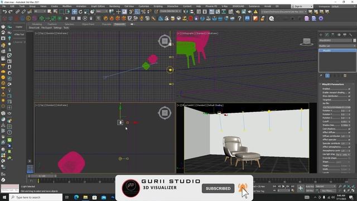Open the V-Ray menu
The height and width of the screenshot is (201, 357).
(x=224, y=6)
